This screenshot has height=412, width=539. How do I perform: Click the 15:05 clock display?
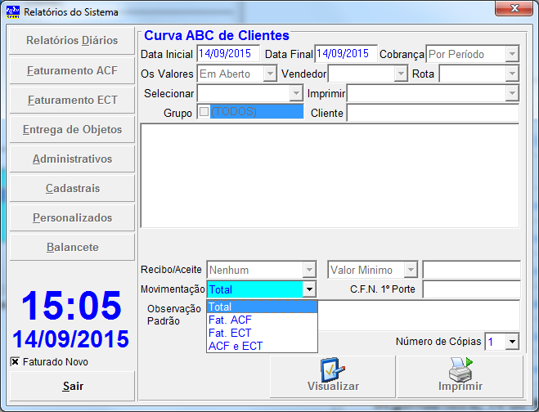[71, 306]
